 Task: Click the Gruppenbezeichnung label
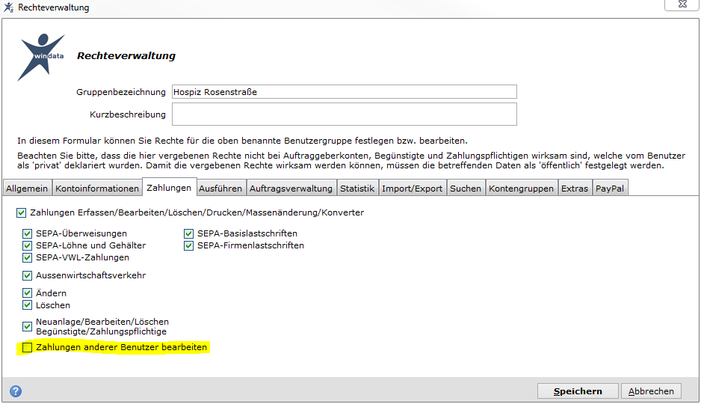pyautogui.click(x=121, y=92)
